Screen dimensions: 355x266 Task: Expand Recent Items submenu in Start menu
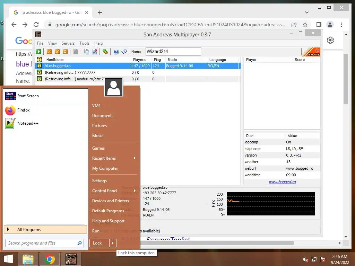(x=135, y=158)
